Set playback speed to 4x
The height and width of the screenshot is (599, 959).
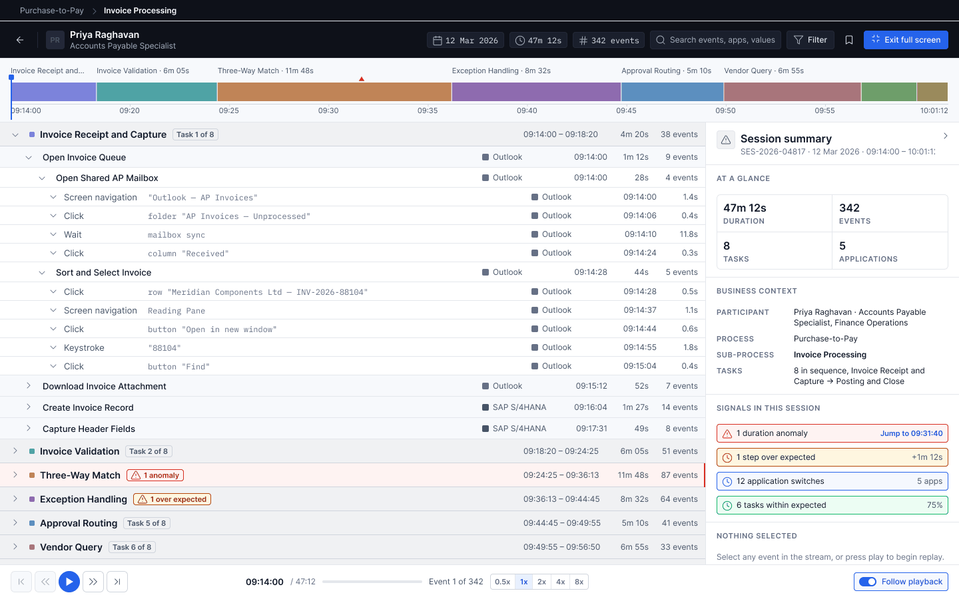(561, 582)
